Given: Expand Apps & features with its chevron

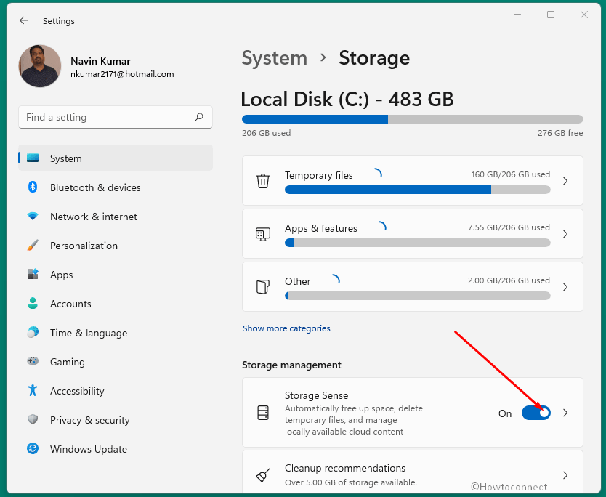Looking at the screenshot, I should tap(565, 234).
